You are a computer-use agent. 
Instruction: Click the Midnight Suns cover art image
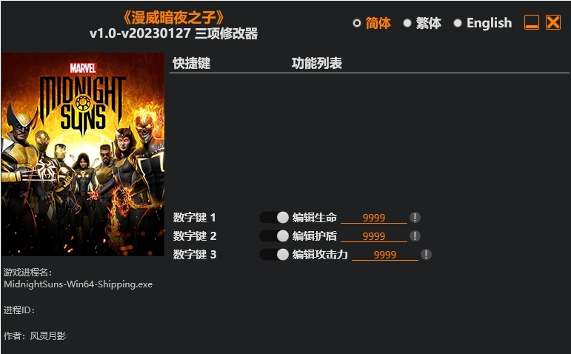[83, 154]
